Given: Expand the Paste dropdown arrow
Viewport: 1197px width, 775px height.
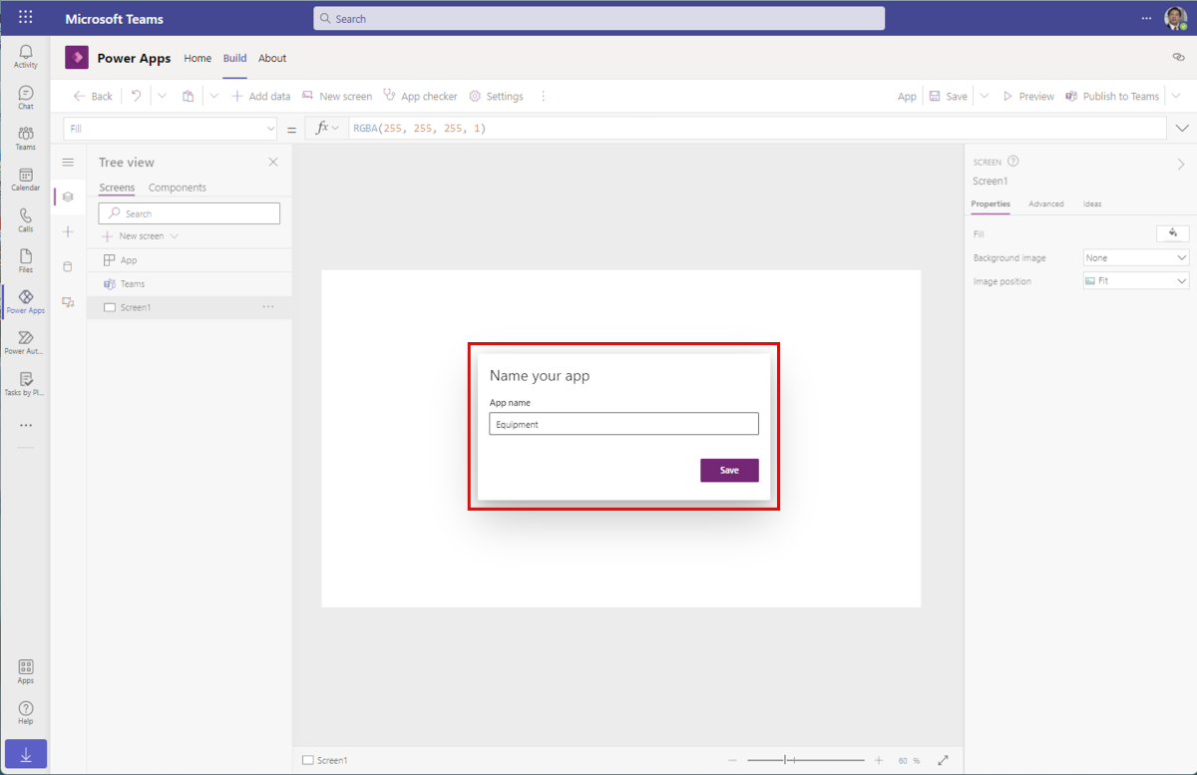Looking at the screenshot, I should coord(213,96).
